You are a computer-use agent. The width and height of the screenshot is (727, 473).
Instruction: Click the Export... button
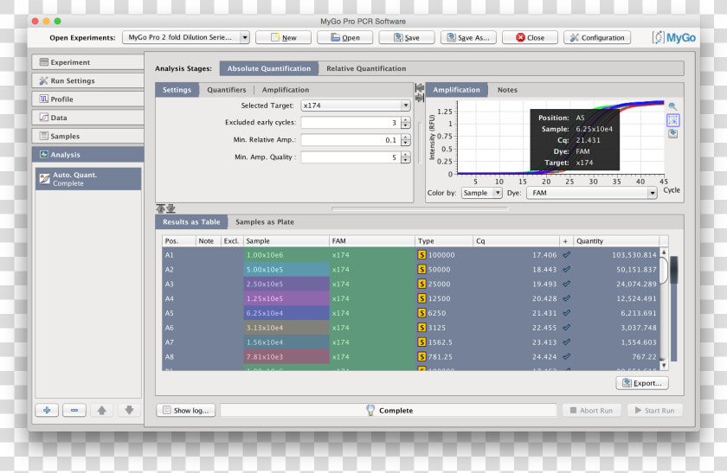tap(642, 383)
